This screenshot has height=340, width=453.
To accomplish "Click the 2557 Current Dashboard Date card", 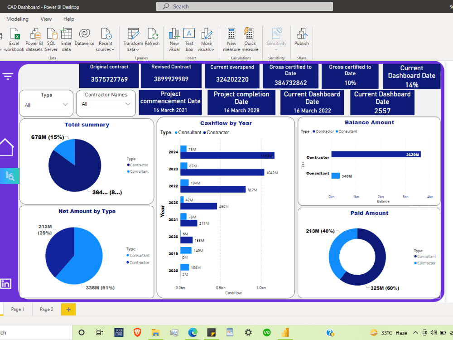I will (x=382, y=102).
